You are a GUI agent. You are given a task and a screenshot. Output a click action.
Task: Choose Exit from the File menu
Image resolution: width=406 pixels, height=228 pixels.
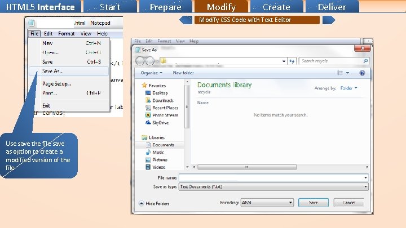coord(69,106)
